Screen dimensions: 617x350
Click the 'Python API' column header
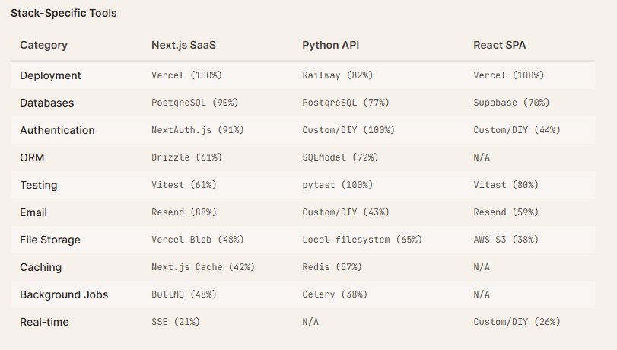pos(330,46)
